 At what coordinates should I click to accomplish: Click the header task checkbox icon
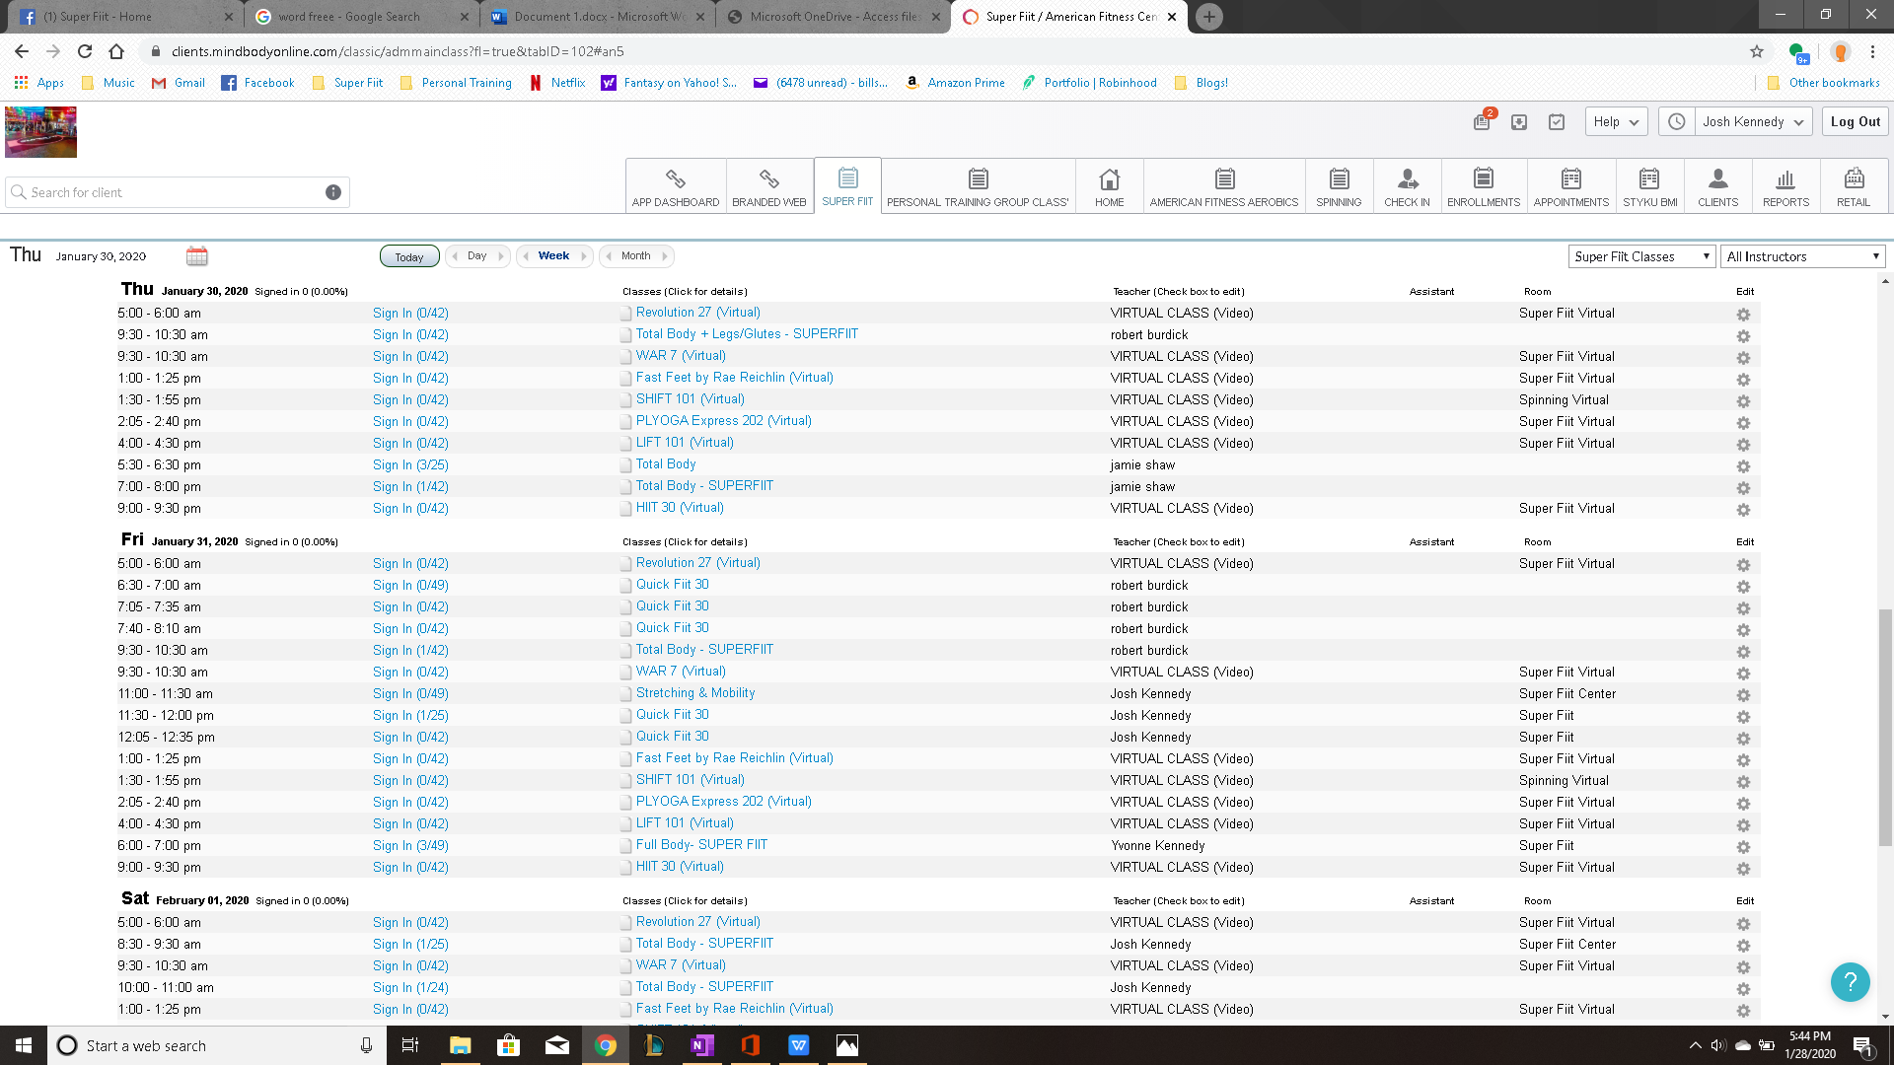(x=1557, y=122)
